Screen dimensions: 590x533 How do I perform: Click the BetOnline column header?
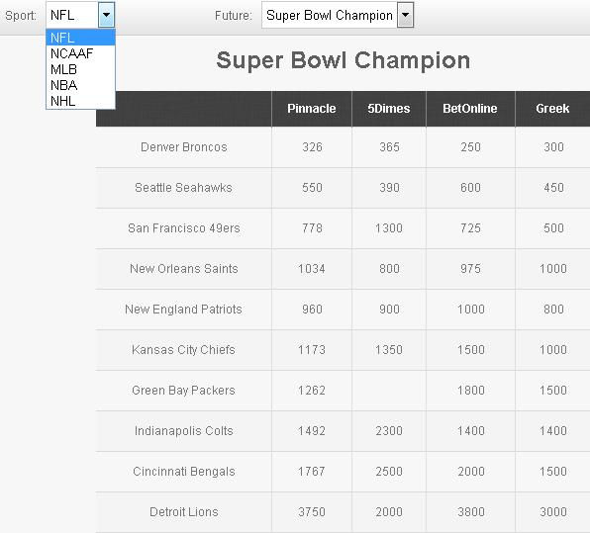(x=470, y=109)
